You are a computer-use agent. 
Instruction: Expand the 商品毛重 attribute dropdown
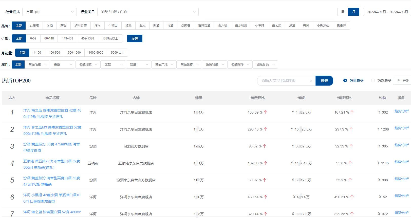coord(37,64)
